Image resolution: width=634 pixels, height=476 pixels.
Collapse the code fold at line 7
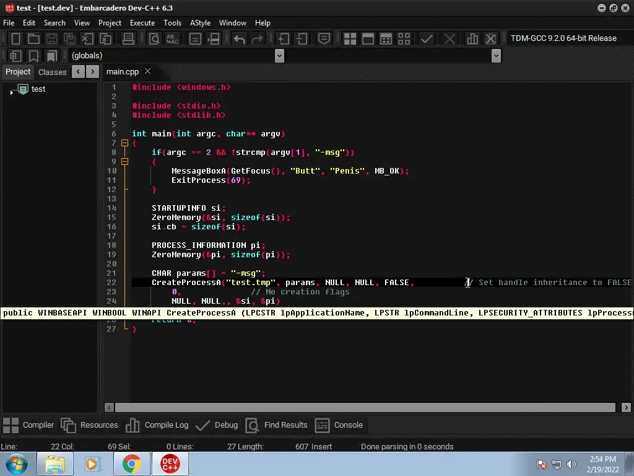pos(125,143)
